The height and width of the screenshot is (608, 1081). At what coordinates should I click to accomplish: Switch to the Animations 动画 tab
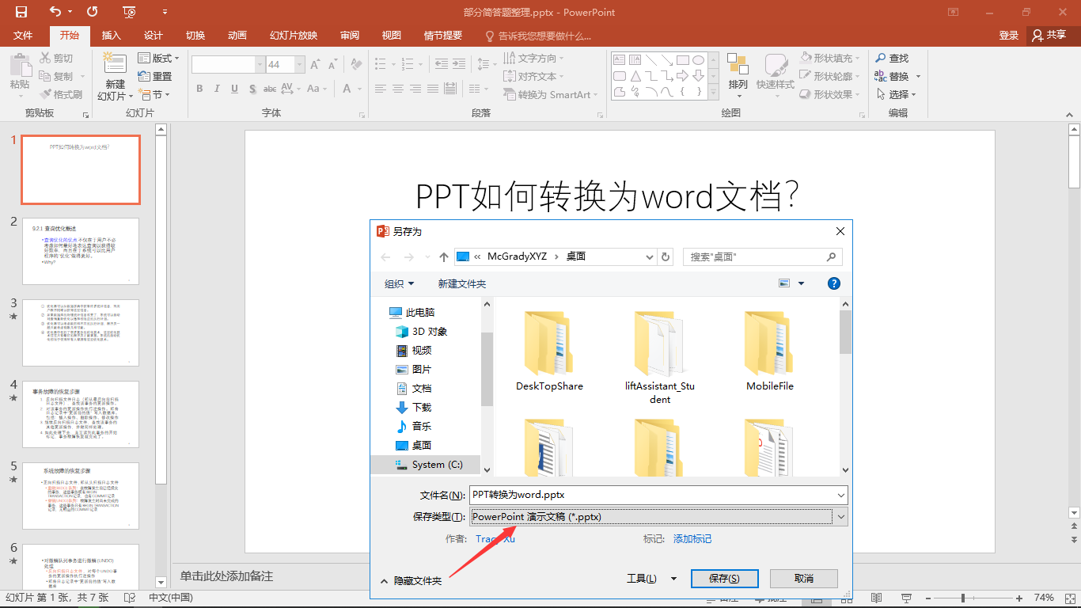tap(237, 36)
